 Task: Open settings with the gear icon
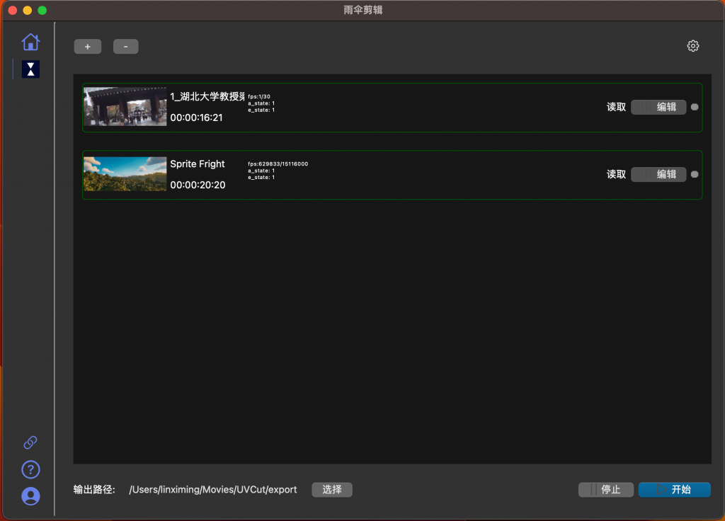tap(692, 46)
